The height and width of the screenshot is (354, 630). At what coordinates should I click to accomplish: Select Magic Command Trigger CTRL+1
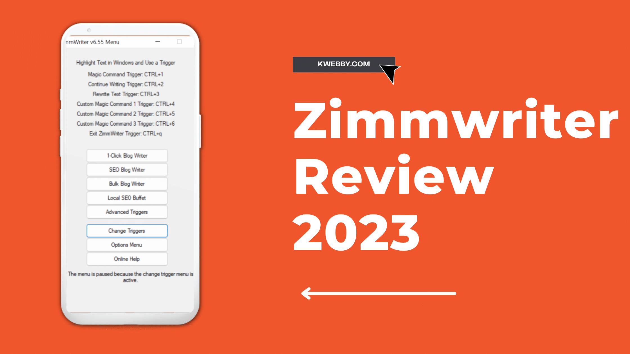pyautogui.click(x=125, y=74)
